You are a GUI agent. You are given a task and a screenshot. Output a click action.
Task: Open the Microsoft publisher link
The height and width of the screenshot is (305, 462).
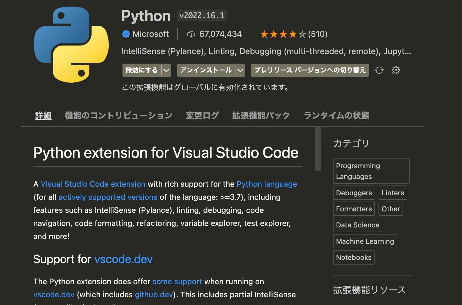click(x=151, y=34)
